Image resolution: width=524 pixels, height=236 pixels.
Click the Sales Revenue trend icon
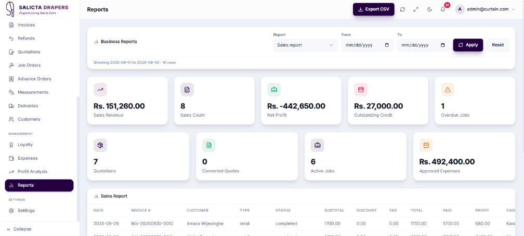(100, 90)
